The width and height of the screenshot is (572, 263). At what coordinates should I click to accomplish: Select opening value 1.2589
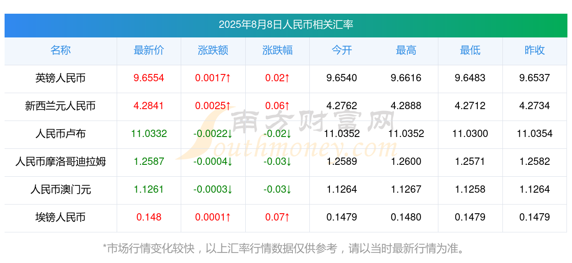[342, 162]
